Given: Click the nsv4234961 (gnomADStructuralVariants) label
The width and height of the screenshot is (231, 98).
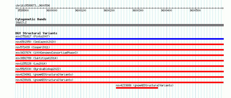Looking at the screenshot, I should point(44,74).
